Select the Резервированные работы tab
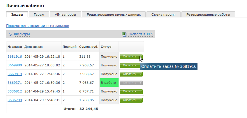Image resolution: width=247 pixels, height=118 pixels. 208,14
